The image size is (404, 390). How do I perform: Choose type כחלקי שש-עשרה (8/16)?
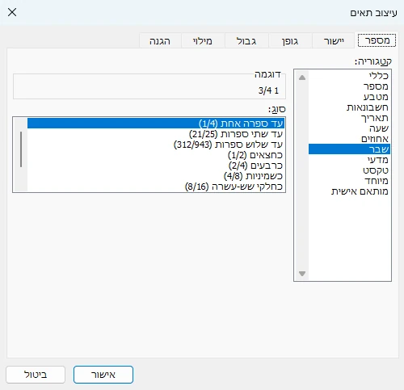coord(156,187)
